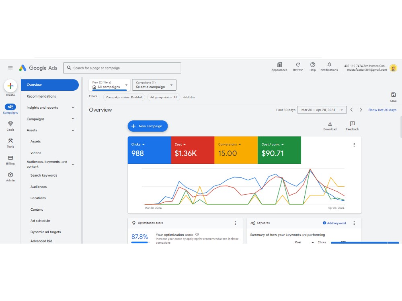Click the Appearance icon

coord(279,65)
